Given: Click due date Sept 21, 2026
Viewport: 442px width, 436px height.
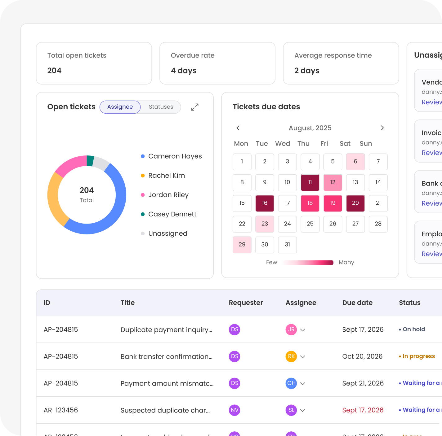Looking at the screenshot, I should pos(363,383).
